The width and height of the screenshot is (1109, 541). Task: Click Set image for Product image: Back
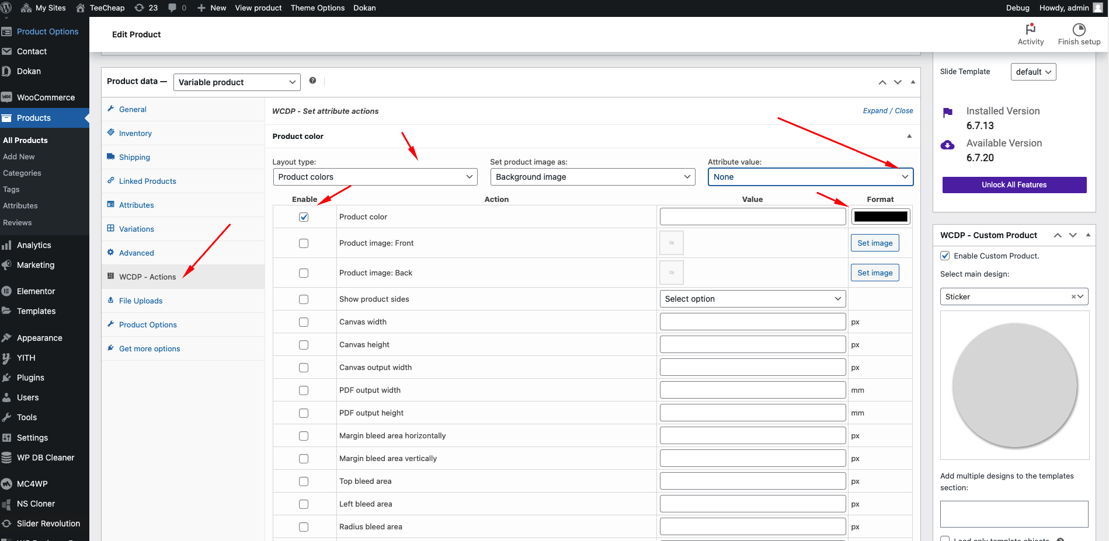click(875, 273)
